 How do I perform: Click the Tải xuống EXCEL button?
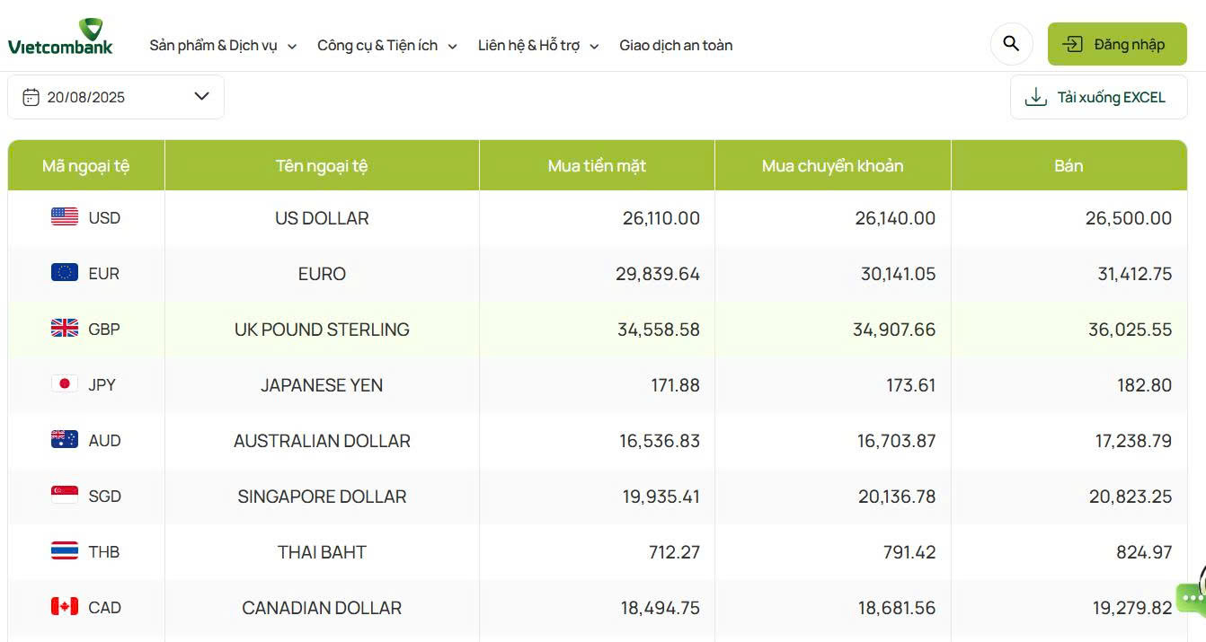tap(1098, 96)
